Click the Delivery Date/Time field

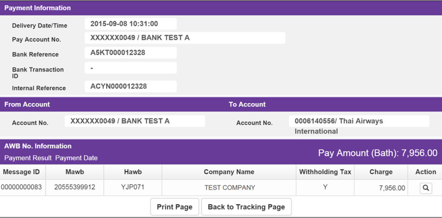131,24
